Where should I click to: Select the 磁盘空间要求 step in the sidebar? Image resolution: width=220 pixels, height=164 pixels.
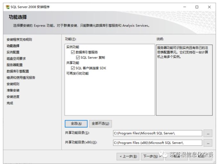pos(16,58)
